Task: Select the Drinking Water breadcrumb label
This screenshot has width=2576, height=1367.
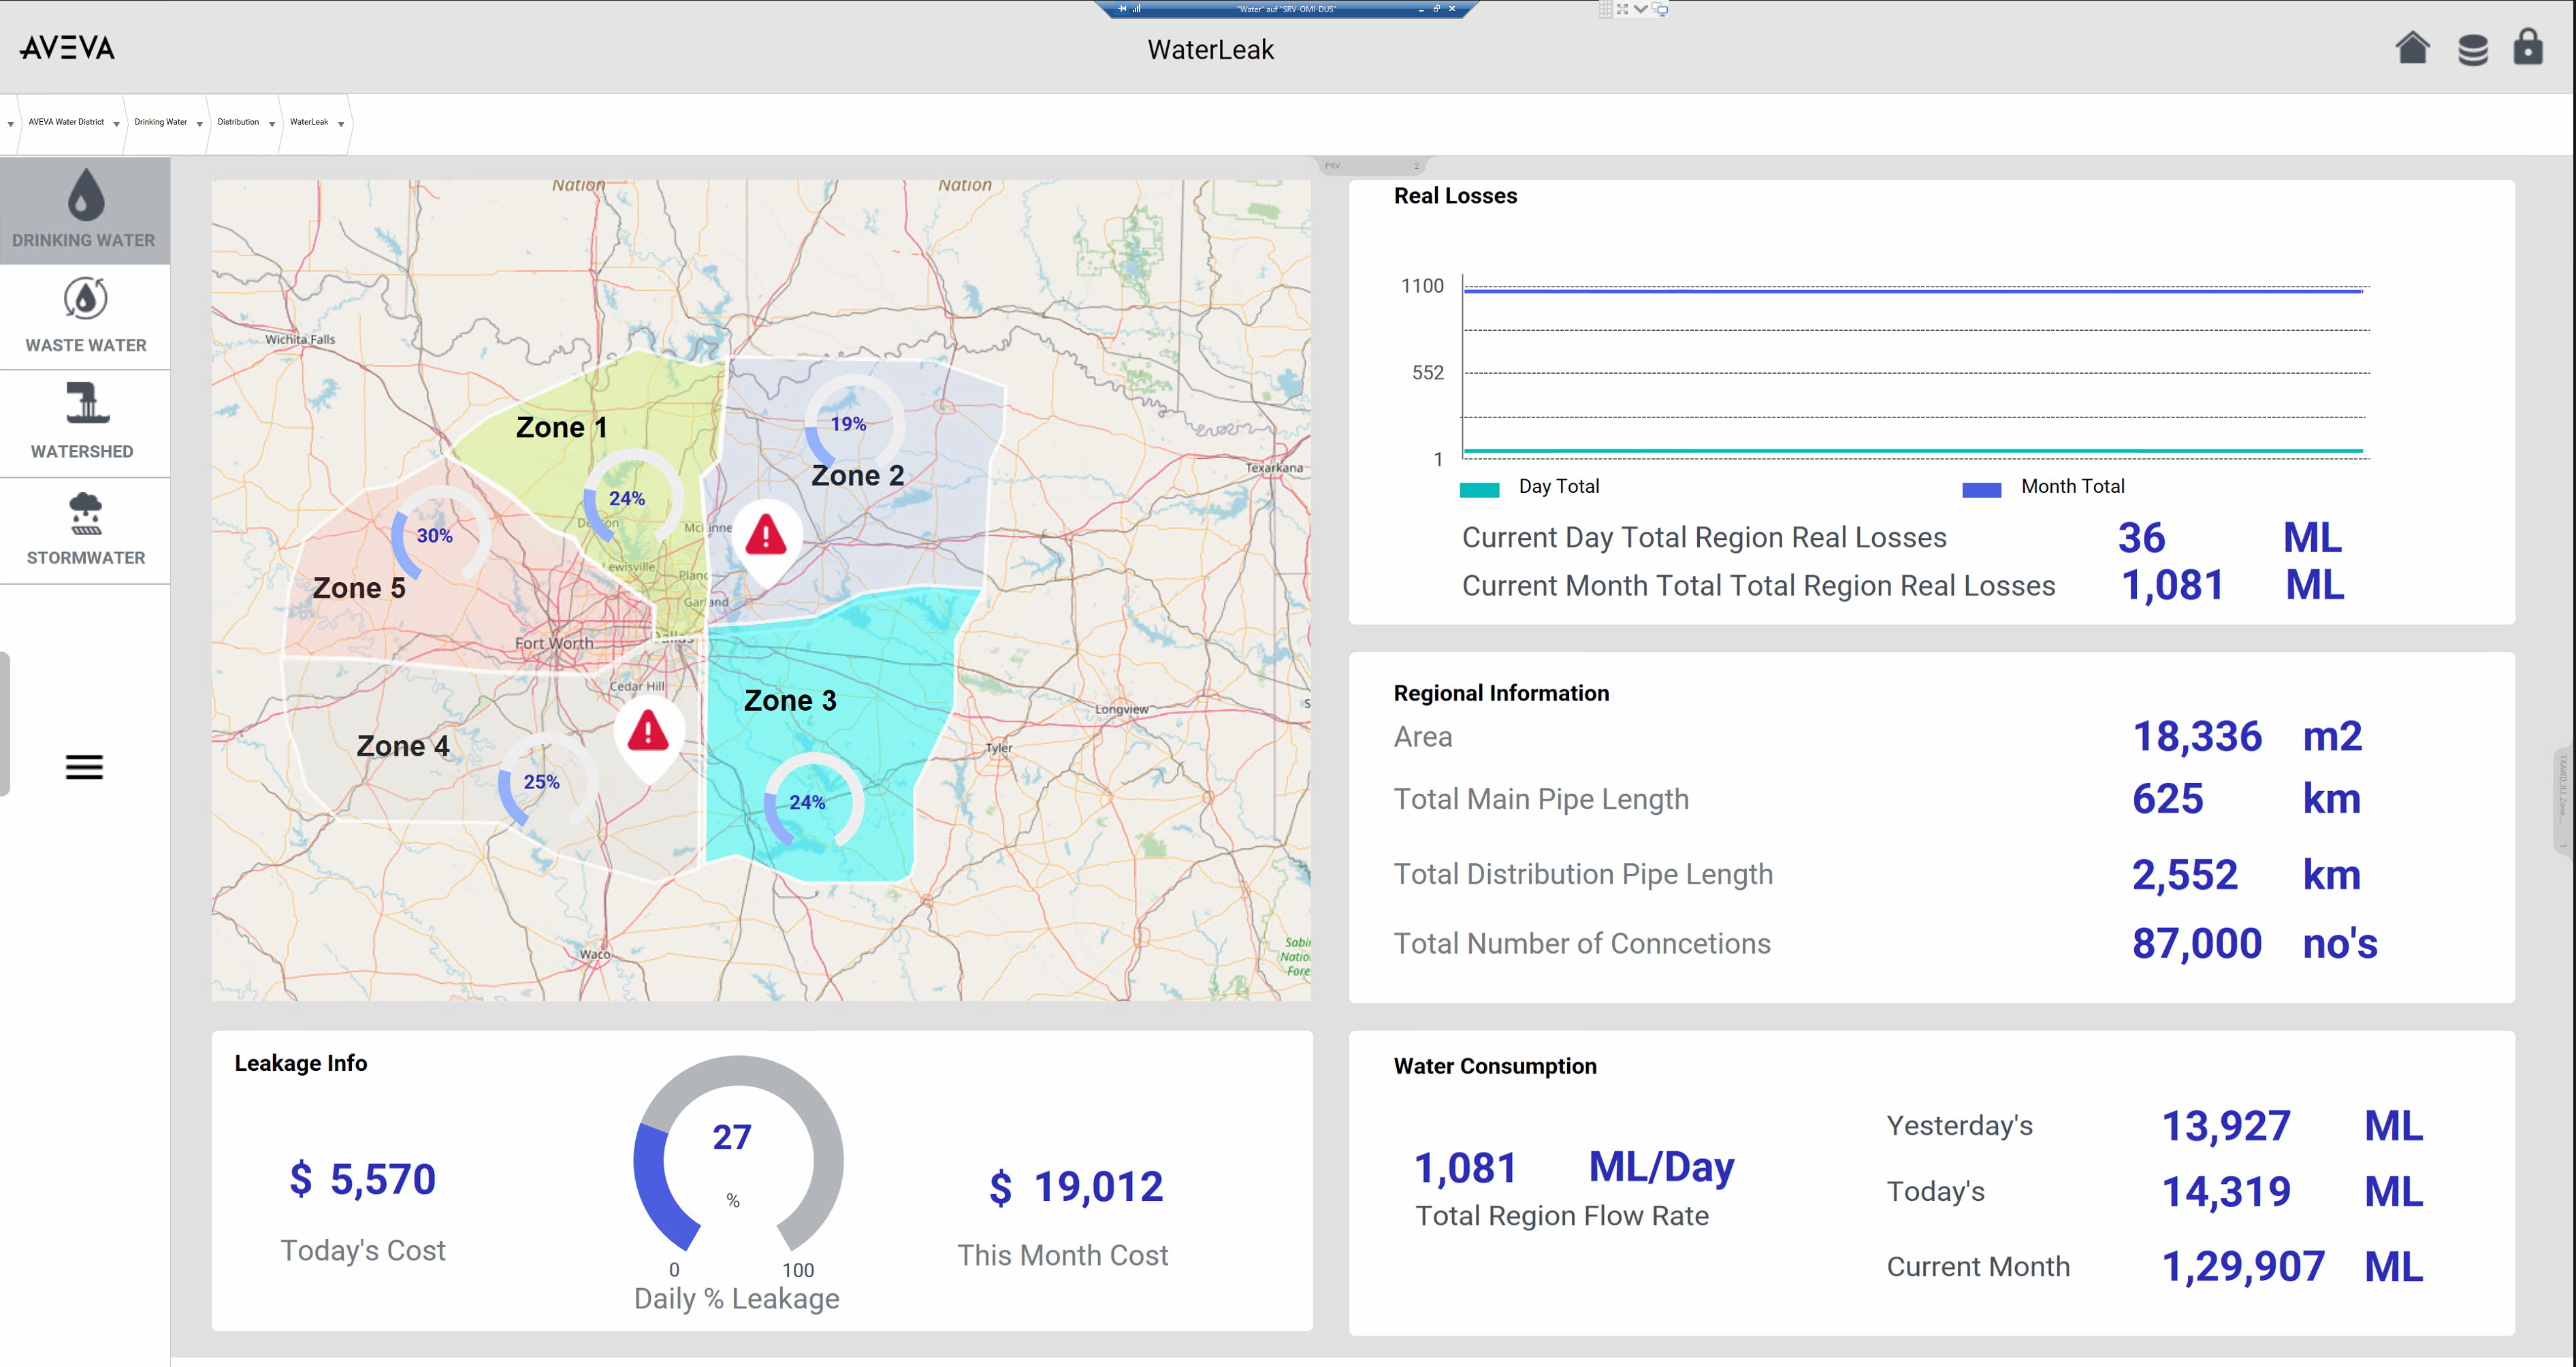Action: (160, 122)
